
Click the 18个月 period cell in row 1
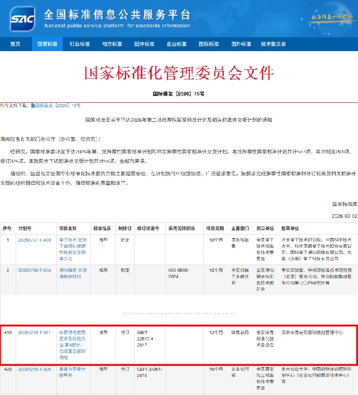216,240
